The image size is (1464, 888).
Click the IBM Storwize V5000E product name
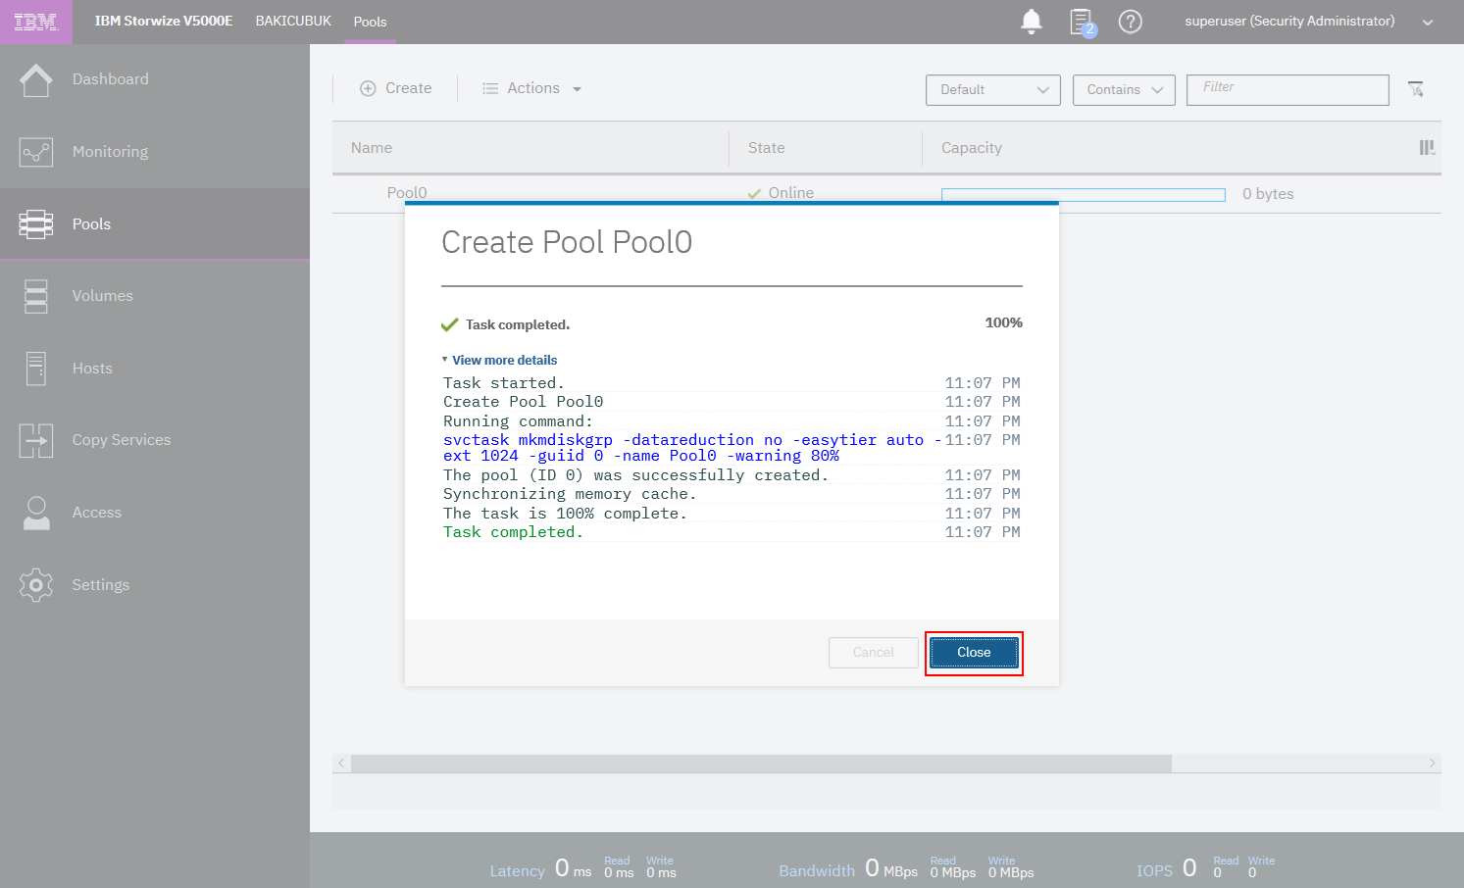164,21
